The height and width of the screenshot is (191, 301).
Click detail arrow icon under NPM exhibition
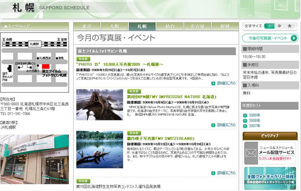[x=213, y=125]
